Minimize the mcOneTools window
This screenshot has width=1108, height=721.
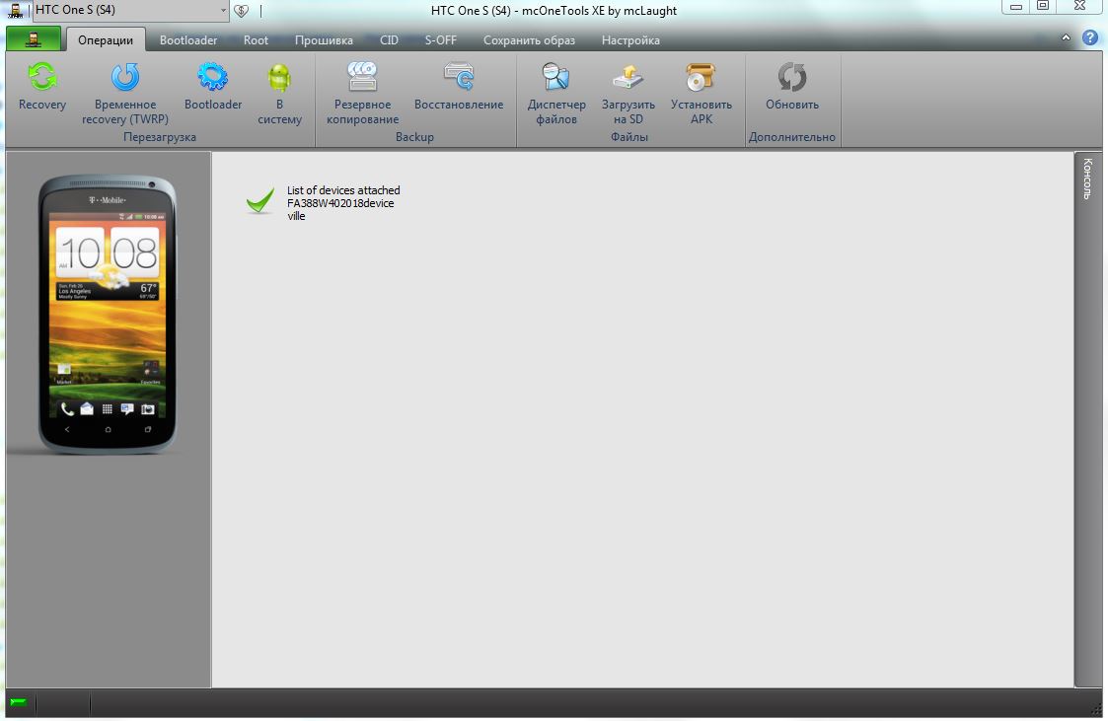point(1016,6)
